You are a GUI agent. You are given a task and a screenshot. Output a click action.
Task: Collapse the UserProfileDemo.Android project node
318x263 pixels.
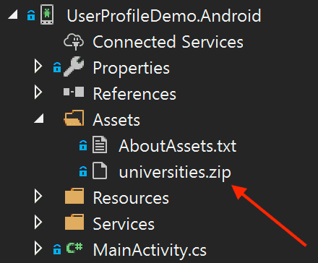click(13, 14)
